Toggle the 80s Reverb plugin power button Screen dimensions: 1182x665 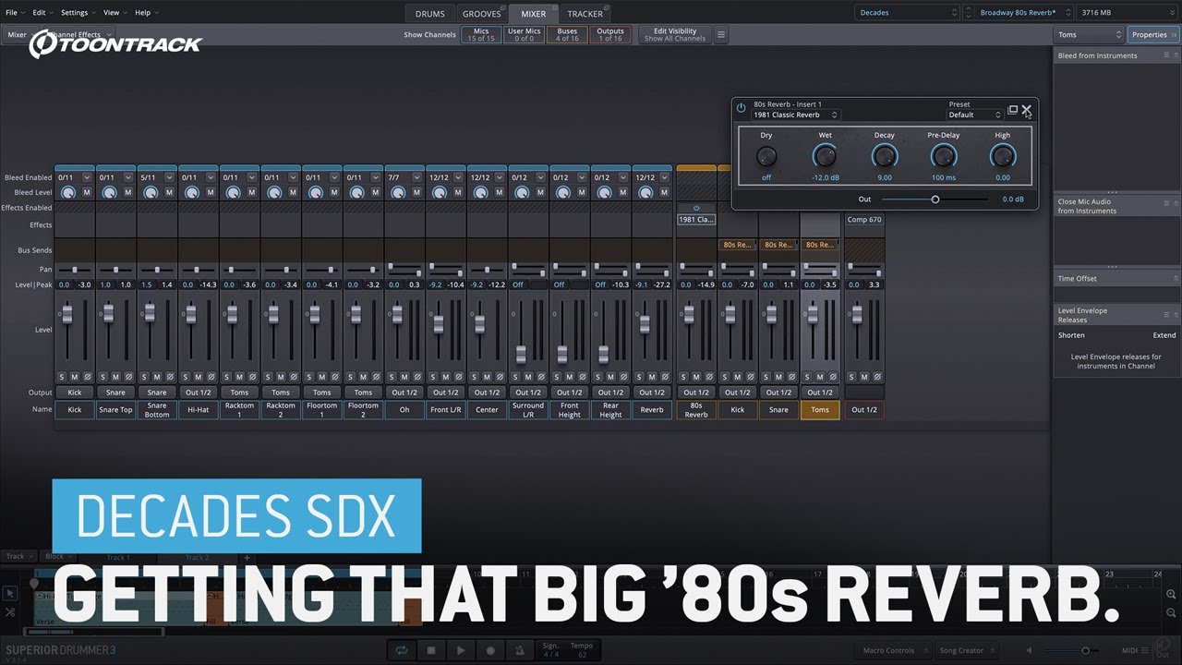coord(741,108)
